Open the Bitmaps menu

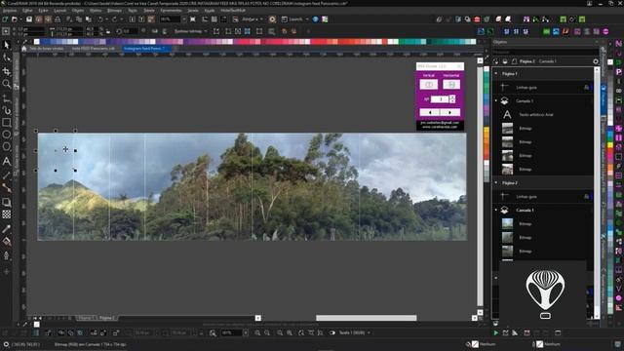tap(114, 11)
